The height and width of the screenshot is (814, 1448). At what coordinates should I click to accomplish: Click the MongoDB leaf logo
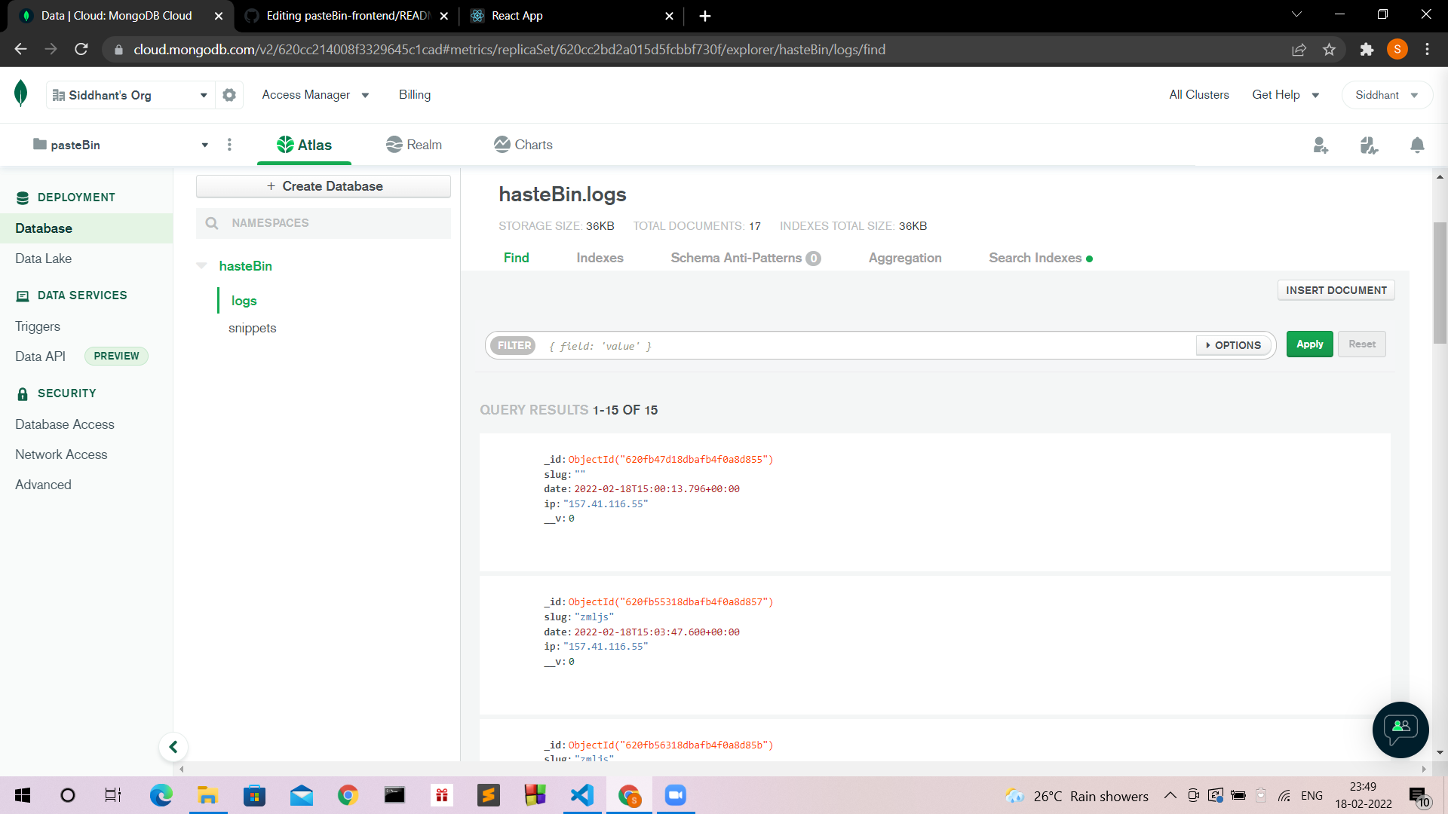click(20, 93)
